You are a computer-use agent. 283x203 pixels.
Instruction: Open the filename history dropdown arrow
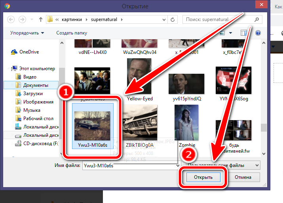coord(178,165)
